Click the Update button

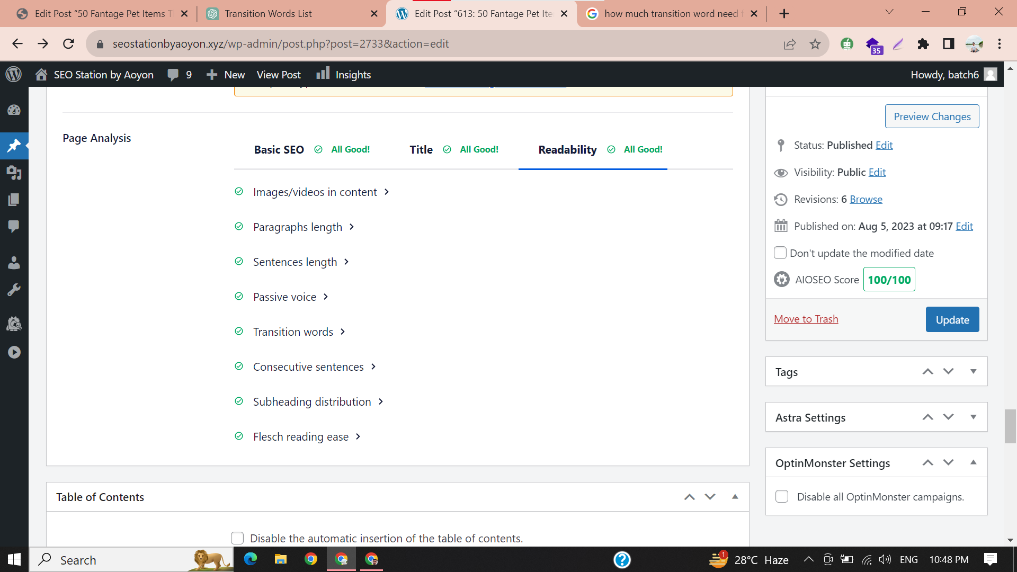[952, 319]
